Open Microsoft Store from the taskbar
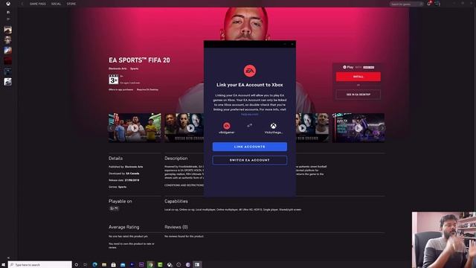This screenshot has width=476, height=268. tap(113, 265)
